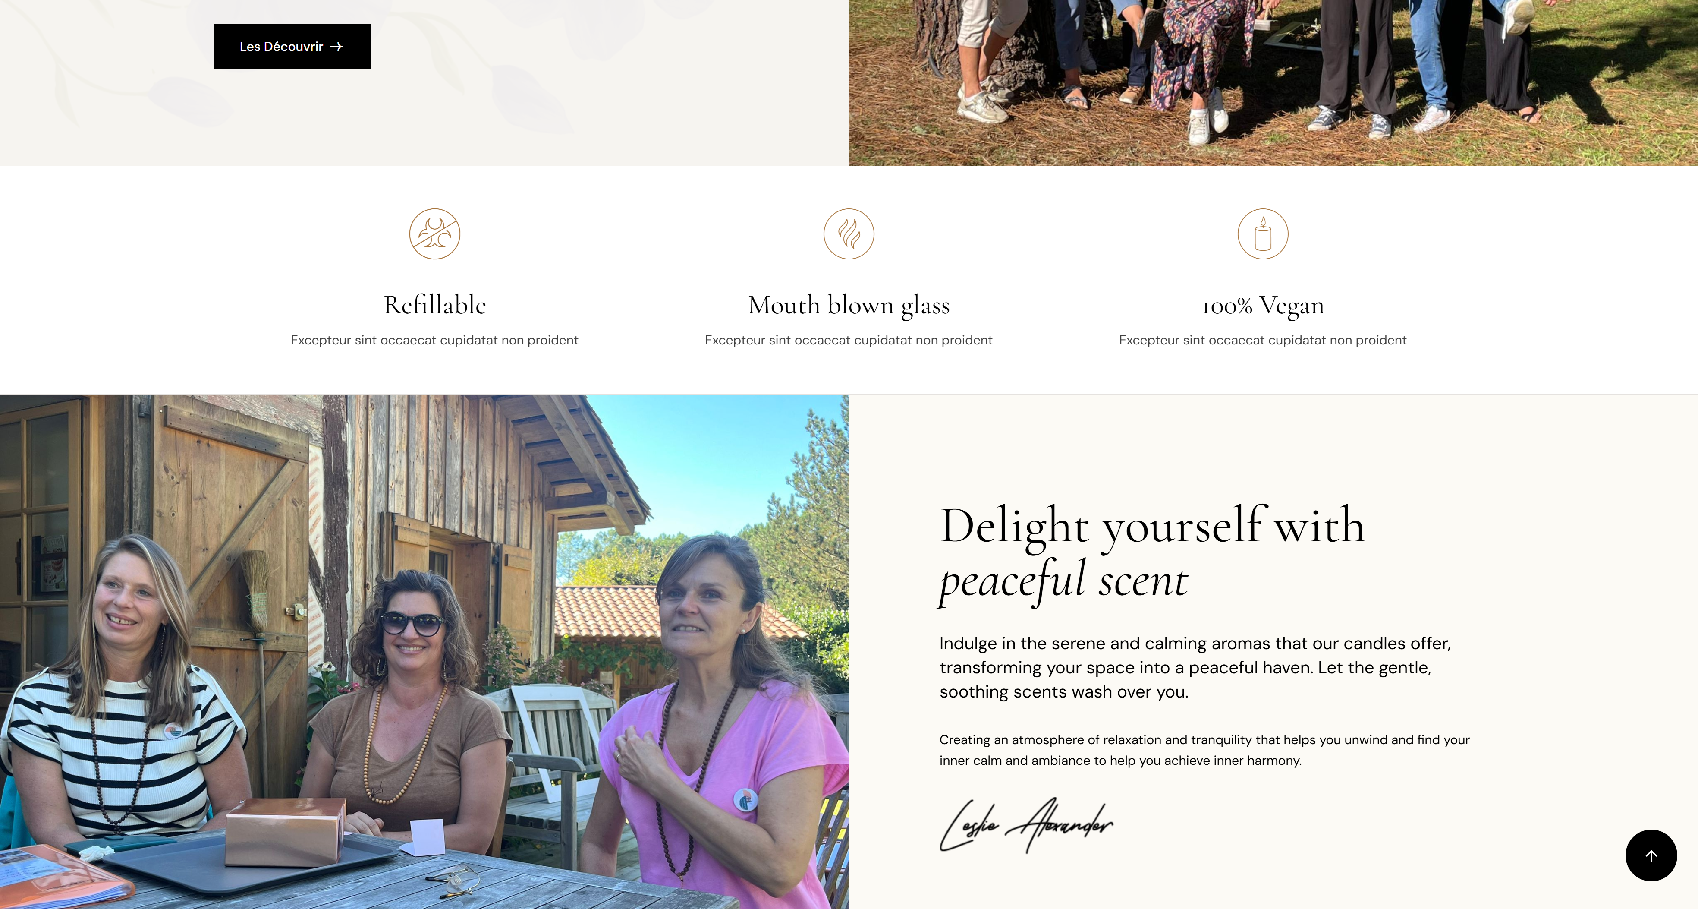Open the photo of three women at table

point(424,652)
